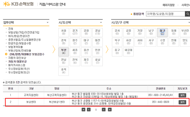Screen dimensions: 190x117
Task: Select 부동산담보/전세대출 task
Action: pos(20,50)
